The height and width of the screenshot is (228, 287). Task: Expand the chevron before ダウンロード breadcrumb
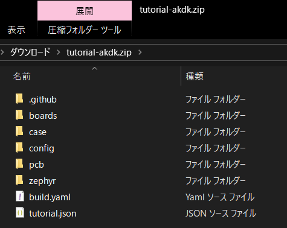pos(2,52)
